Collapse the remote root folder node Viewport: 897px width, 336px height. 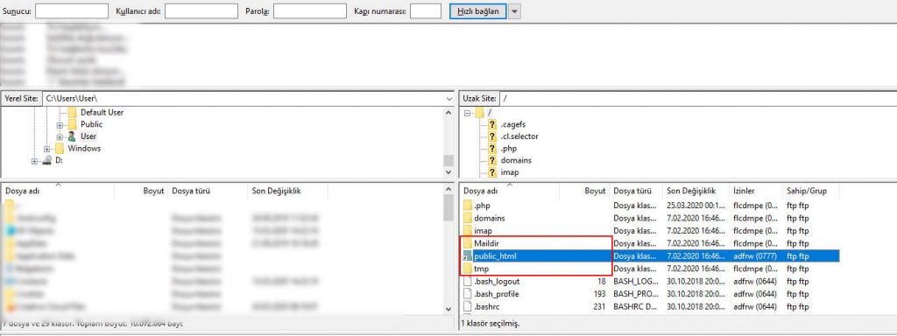(468, 113)
